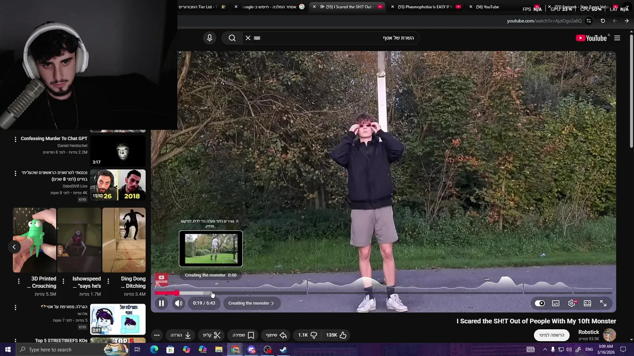Dislike the video (1.1K thumbs down)
This screenshot has height=356, width=634.
point(308,335)
